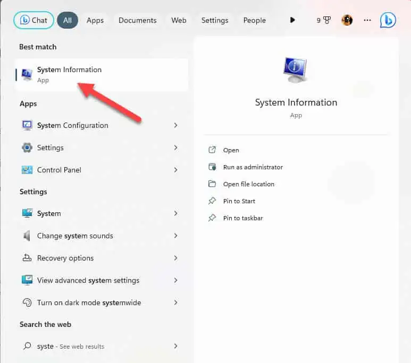The width and height of the screenshot is (411, 363).
Task: Click the Control Panel icon
Action: click(x=27, y=170)
